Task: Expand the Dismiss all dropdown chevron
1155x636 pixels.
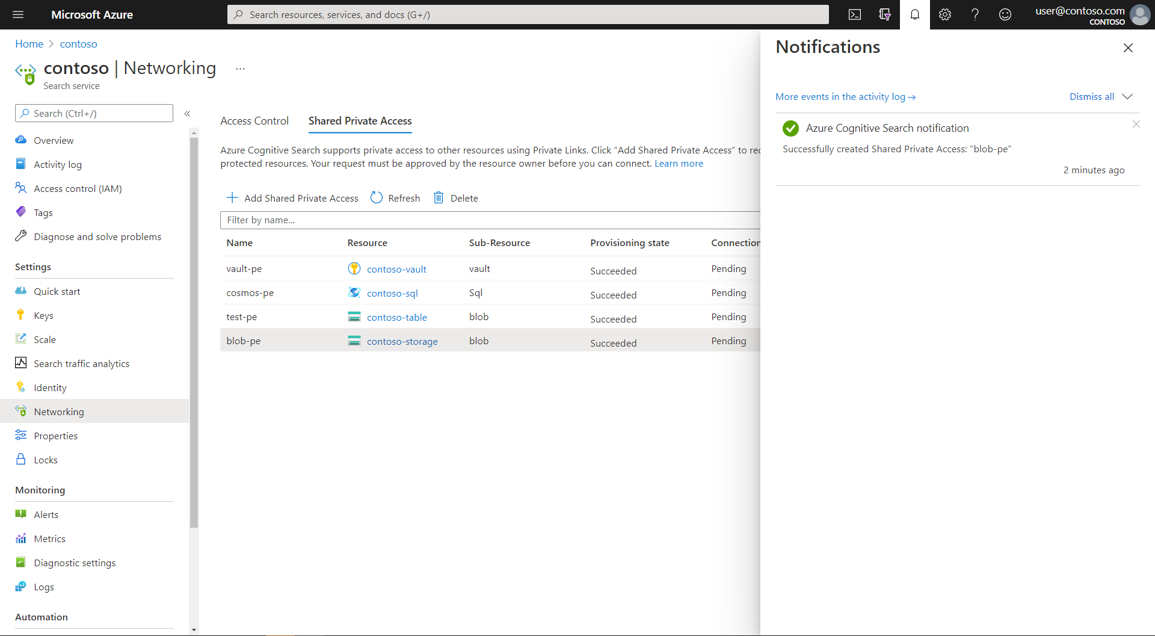Action: (x=1127, y=97)
